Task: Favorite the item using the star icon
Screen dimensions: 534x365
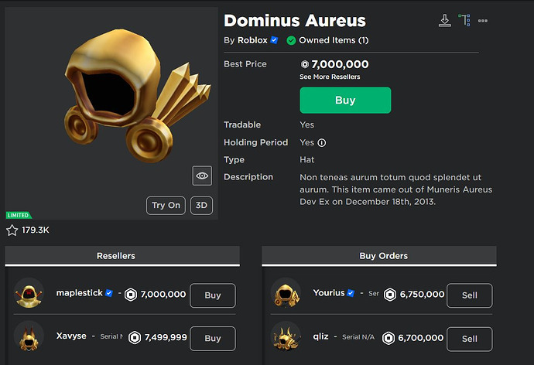Action: tap(12, 230)
